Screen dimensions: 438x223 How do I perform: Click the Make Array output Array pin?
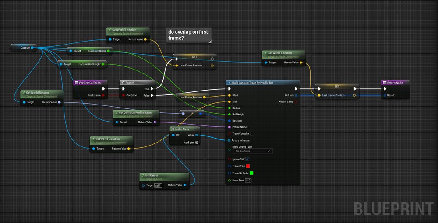coord(197,135)
